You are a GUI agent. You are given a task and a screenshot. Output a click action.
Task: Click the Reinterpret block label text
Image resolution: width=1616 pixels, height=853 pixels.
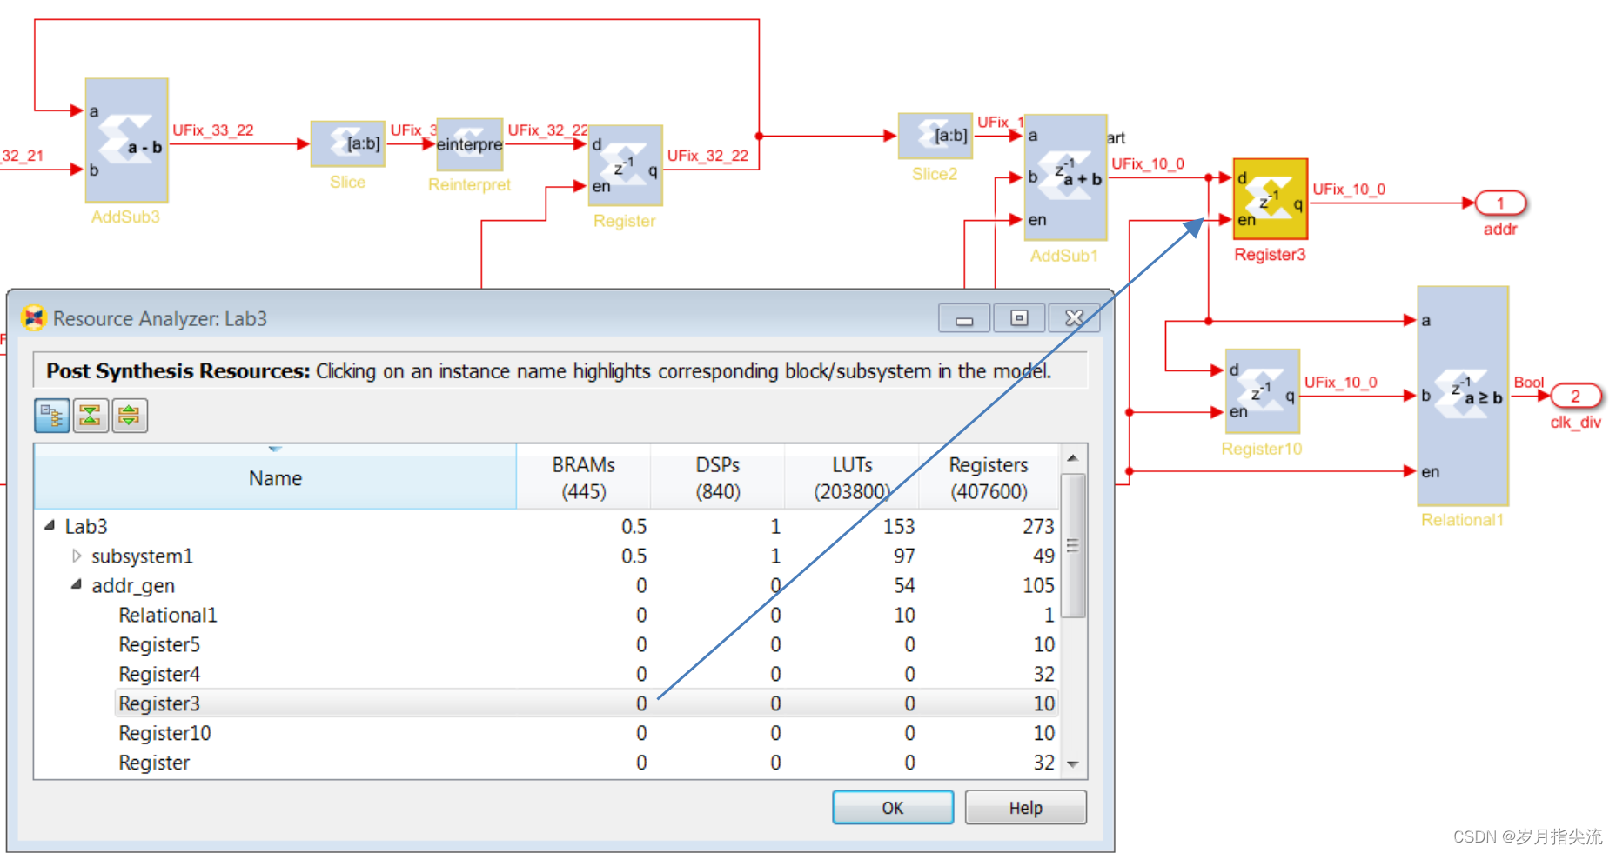(469, 184)
